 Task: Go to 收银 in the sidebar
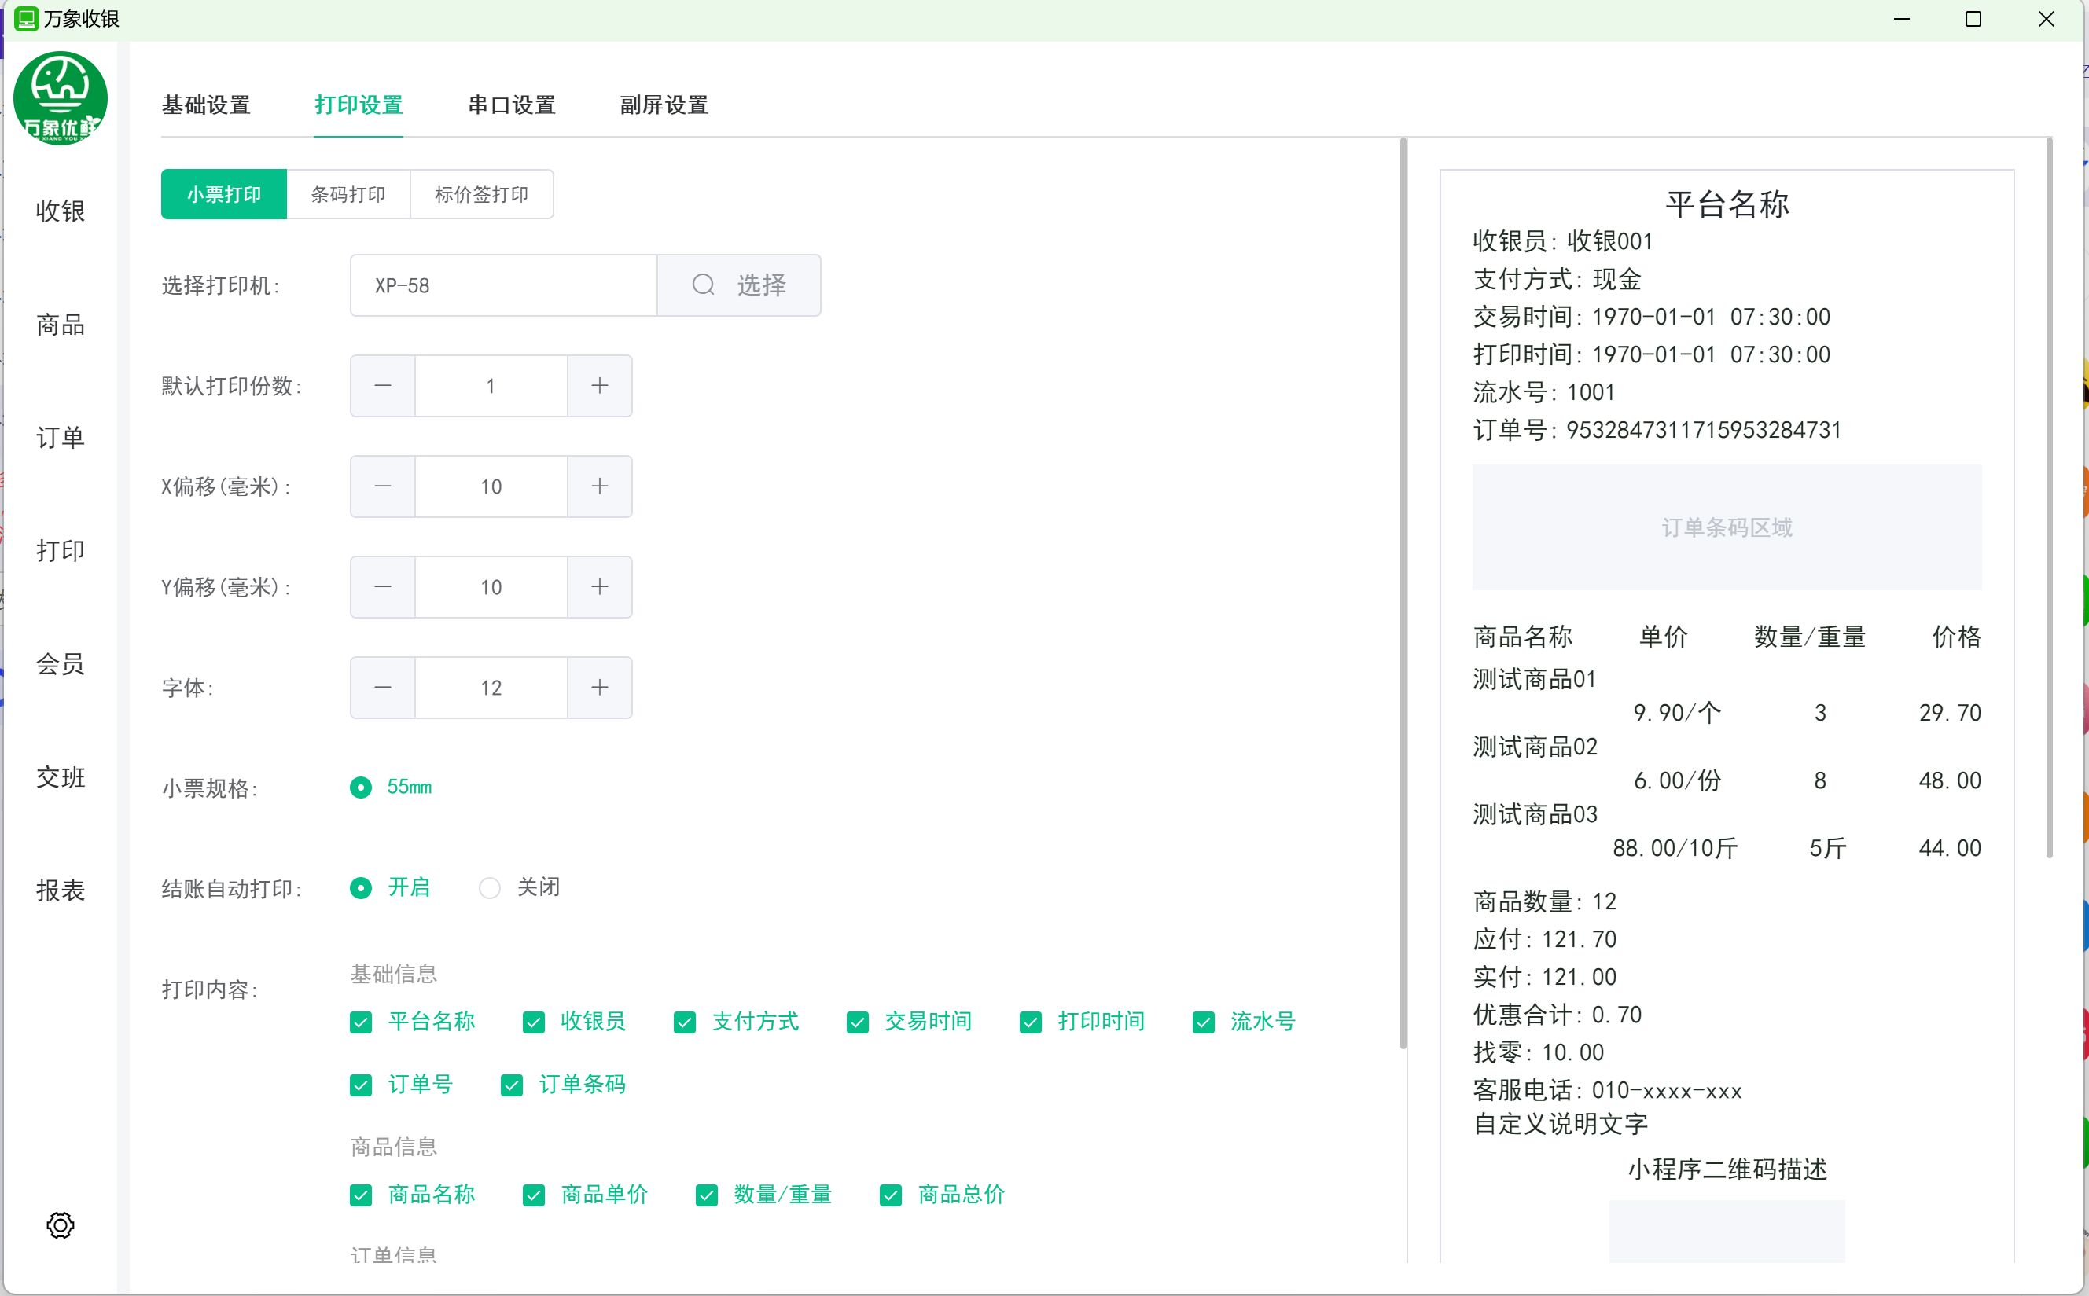click(60, 211)
